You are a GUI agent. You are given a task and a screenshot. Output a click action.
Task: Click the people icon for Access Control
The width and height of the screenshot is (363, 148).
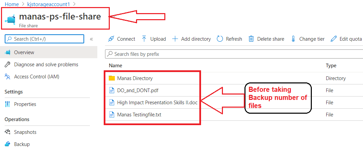pyautogui.click(x=7, y=77)
